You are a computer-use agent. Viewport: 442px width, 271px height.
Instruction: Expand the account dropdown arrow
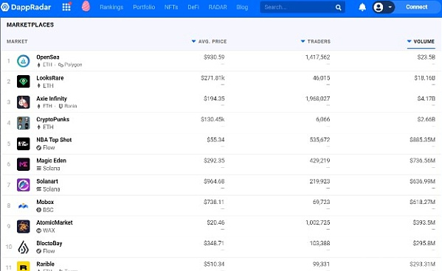390,7
